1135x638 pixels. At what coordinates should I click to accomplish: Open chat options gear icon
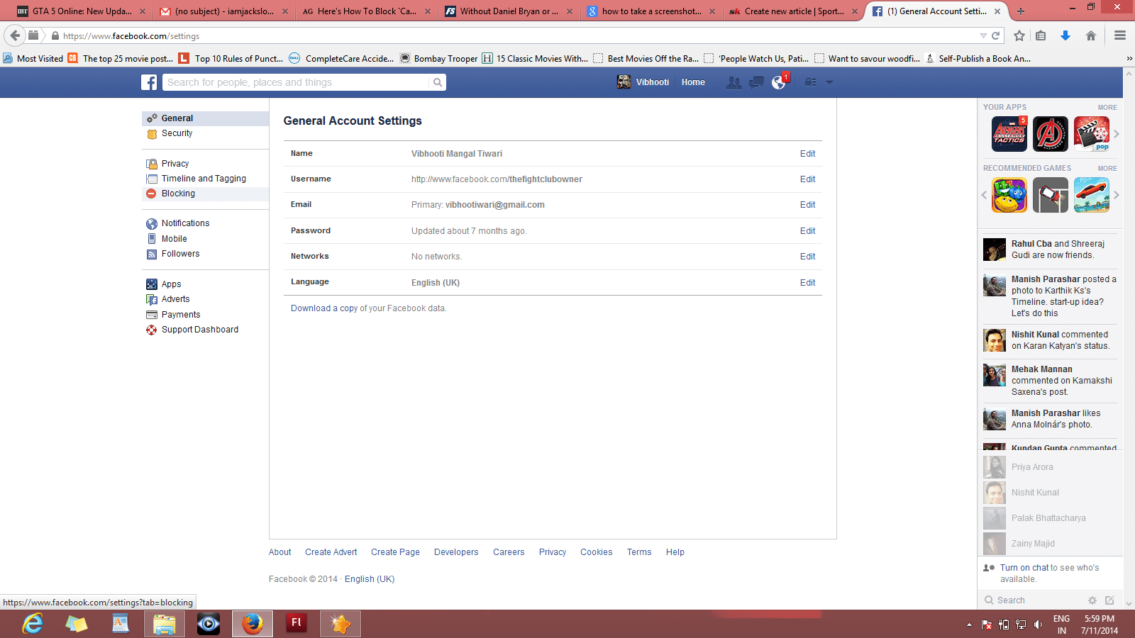click(1092, 600)
